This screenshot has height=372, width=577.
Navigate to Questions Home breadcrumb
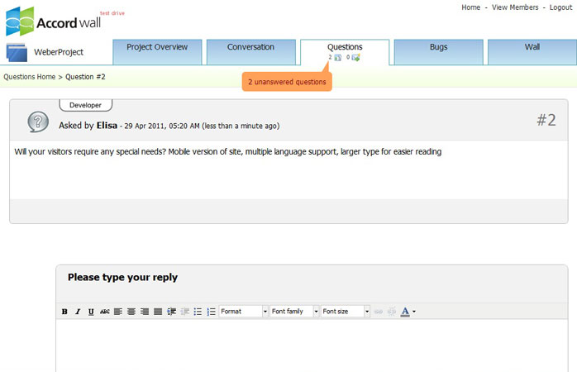click(30, 77)
